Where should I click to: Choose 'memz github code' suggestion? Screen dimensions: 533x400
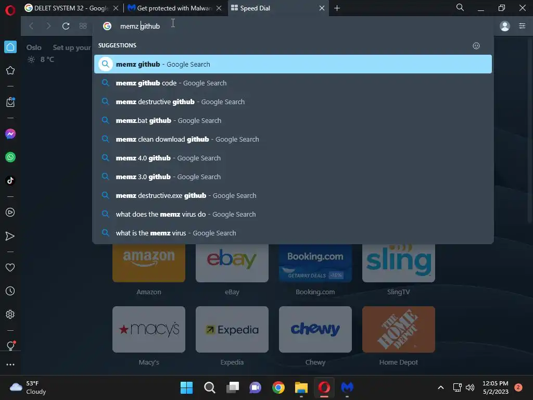click(293, 83)
